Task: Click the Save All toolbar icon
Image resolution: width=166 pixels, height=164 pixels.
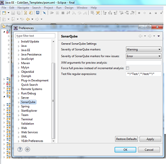Action: pyautogui.click(x=19, y=13)
